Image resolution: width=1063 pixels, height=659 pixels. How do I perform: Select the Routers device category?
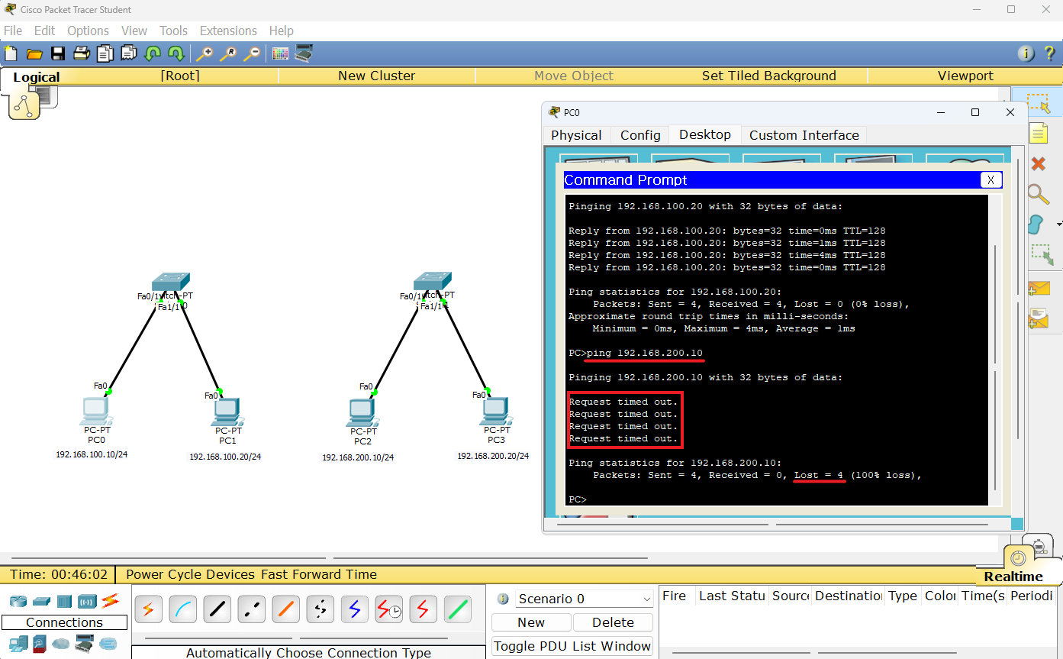(x=18, y=601)
